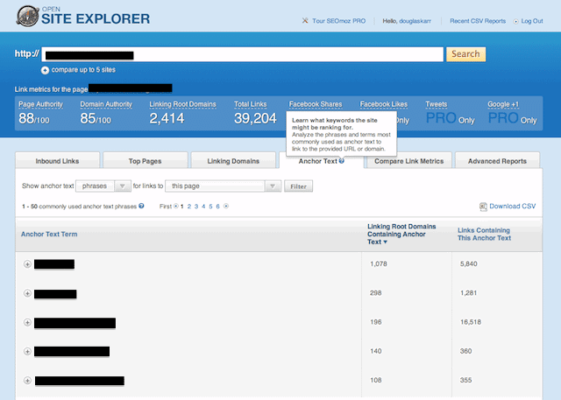Image resolution: width=561 pixels, height=400 pixels.
Task: Go to results page 6
Action: point(217,207)
